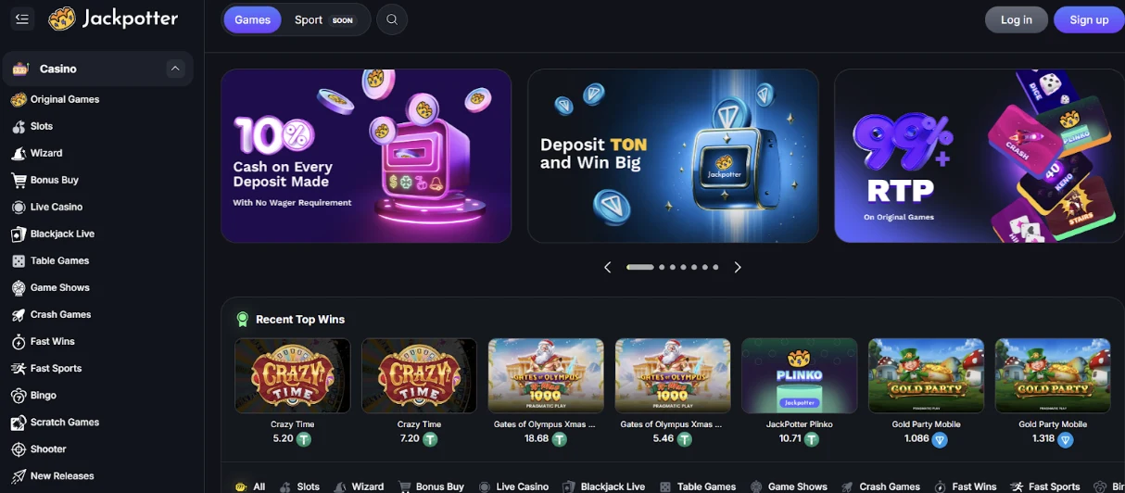Collapse the sidebar with the menu icon
The image size is (1125, 493).
click(22, 19)
